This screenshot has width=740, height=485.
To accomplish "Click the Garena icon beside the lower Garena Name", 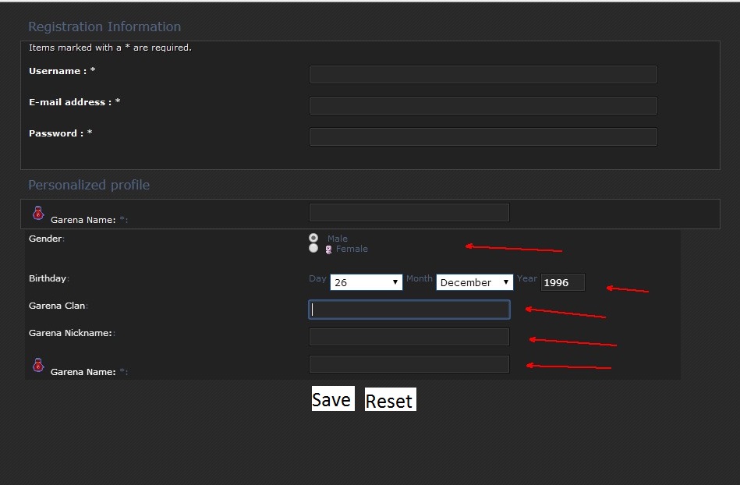I will click(38, 365).
